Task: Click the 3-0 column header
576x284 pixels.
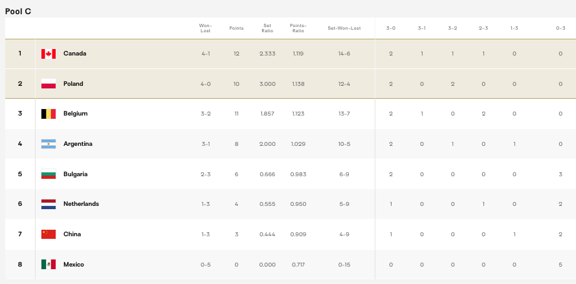Action: pos(391,28)
